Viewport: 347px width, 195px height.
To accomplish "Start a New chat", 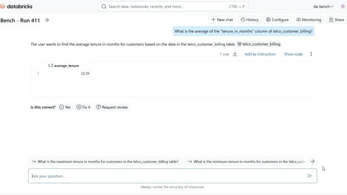I will click(x=222, y=19).
